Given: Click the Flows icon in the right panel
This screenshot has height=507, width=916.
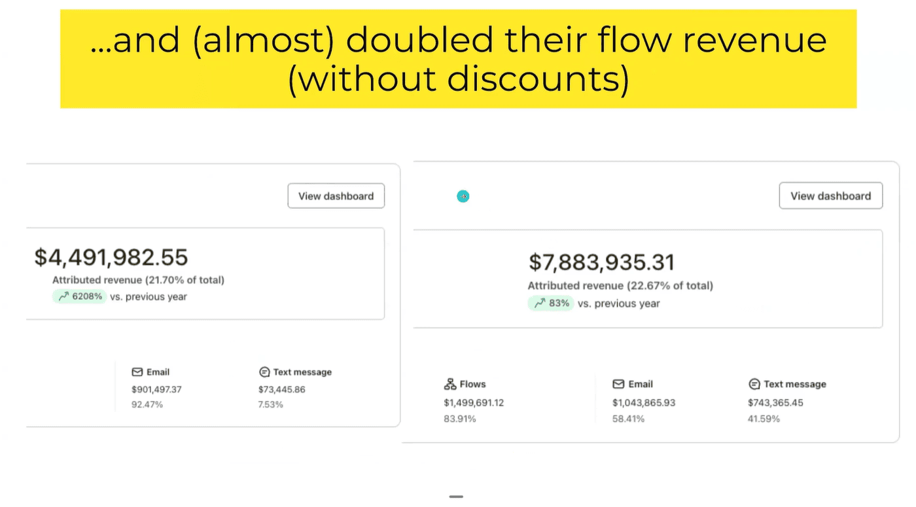Looking at the screenshot, I should coord(450,384).
